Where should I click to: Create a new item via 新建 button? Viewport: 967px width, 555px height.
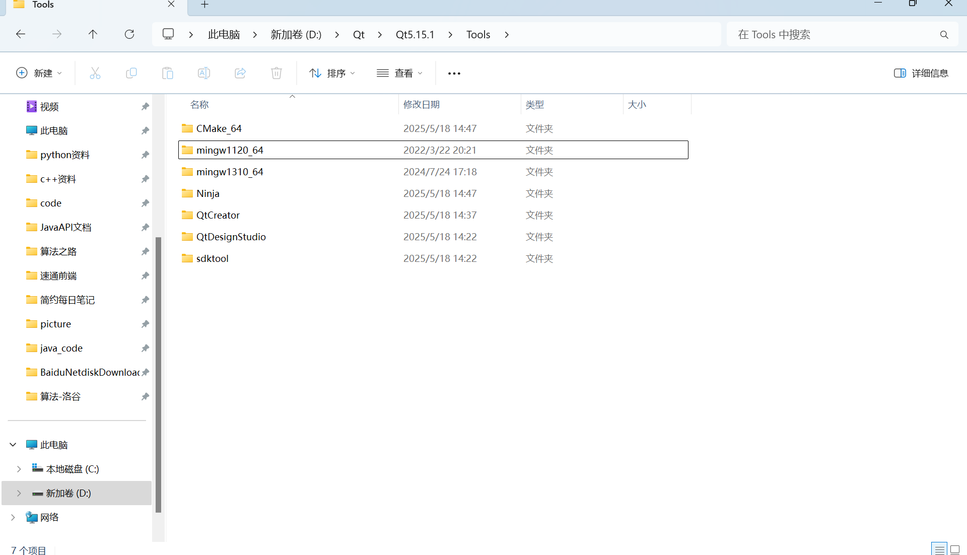(x=39, y=73)
